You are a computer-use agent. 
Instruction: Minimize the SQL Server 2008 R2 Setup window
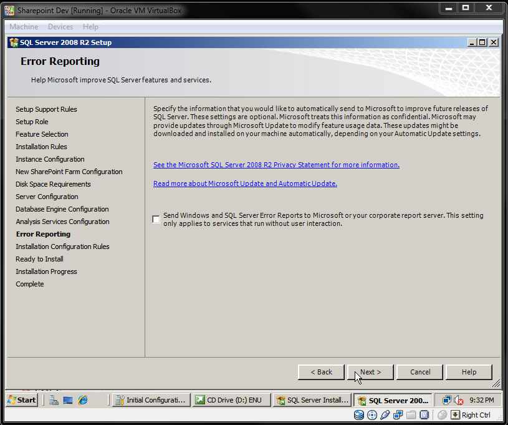(x=472, y=42)
